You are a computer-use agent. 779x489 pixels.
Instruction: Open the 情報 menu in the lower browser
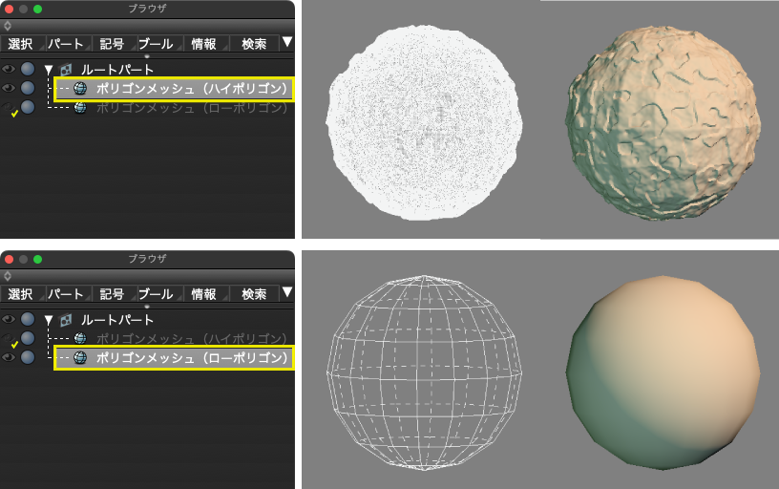coord(206,294)
